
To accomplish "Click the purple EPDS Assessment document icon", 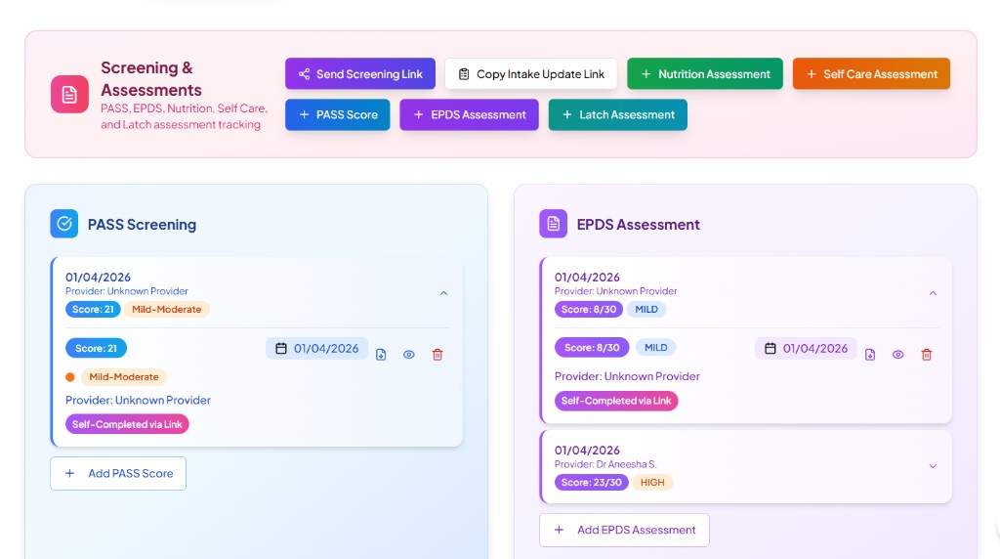I will 553,224.
